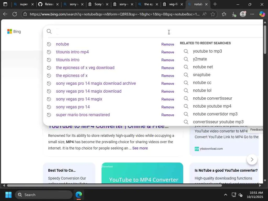
Task: Select 'sony vegas pro 14 magix download archive'
Action: tap(96, 83)
